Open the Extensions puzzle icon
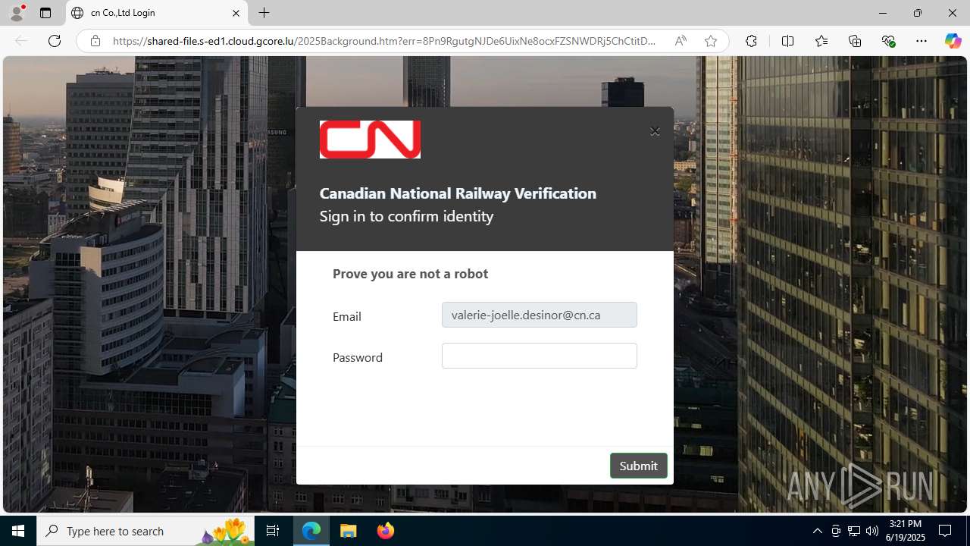The width and height of the screenshot is (970, 546). [751, 41]
